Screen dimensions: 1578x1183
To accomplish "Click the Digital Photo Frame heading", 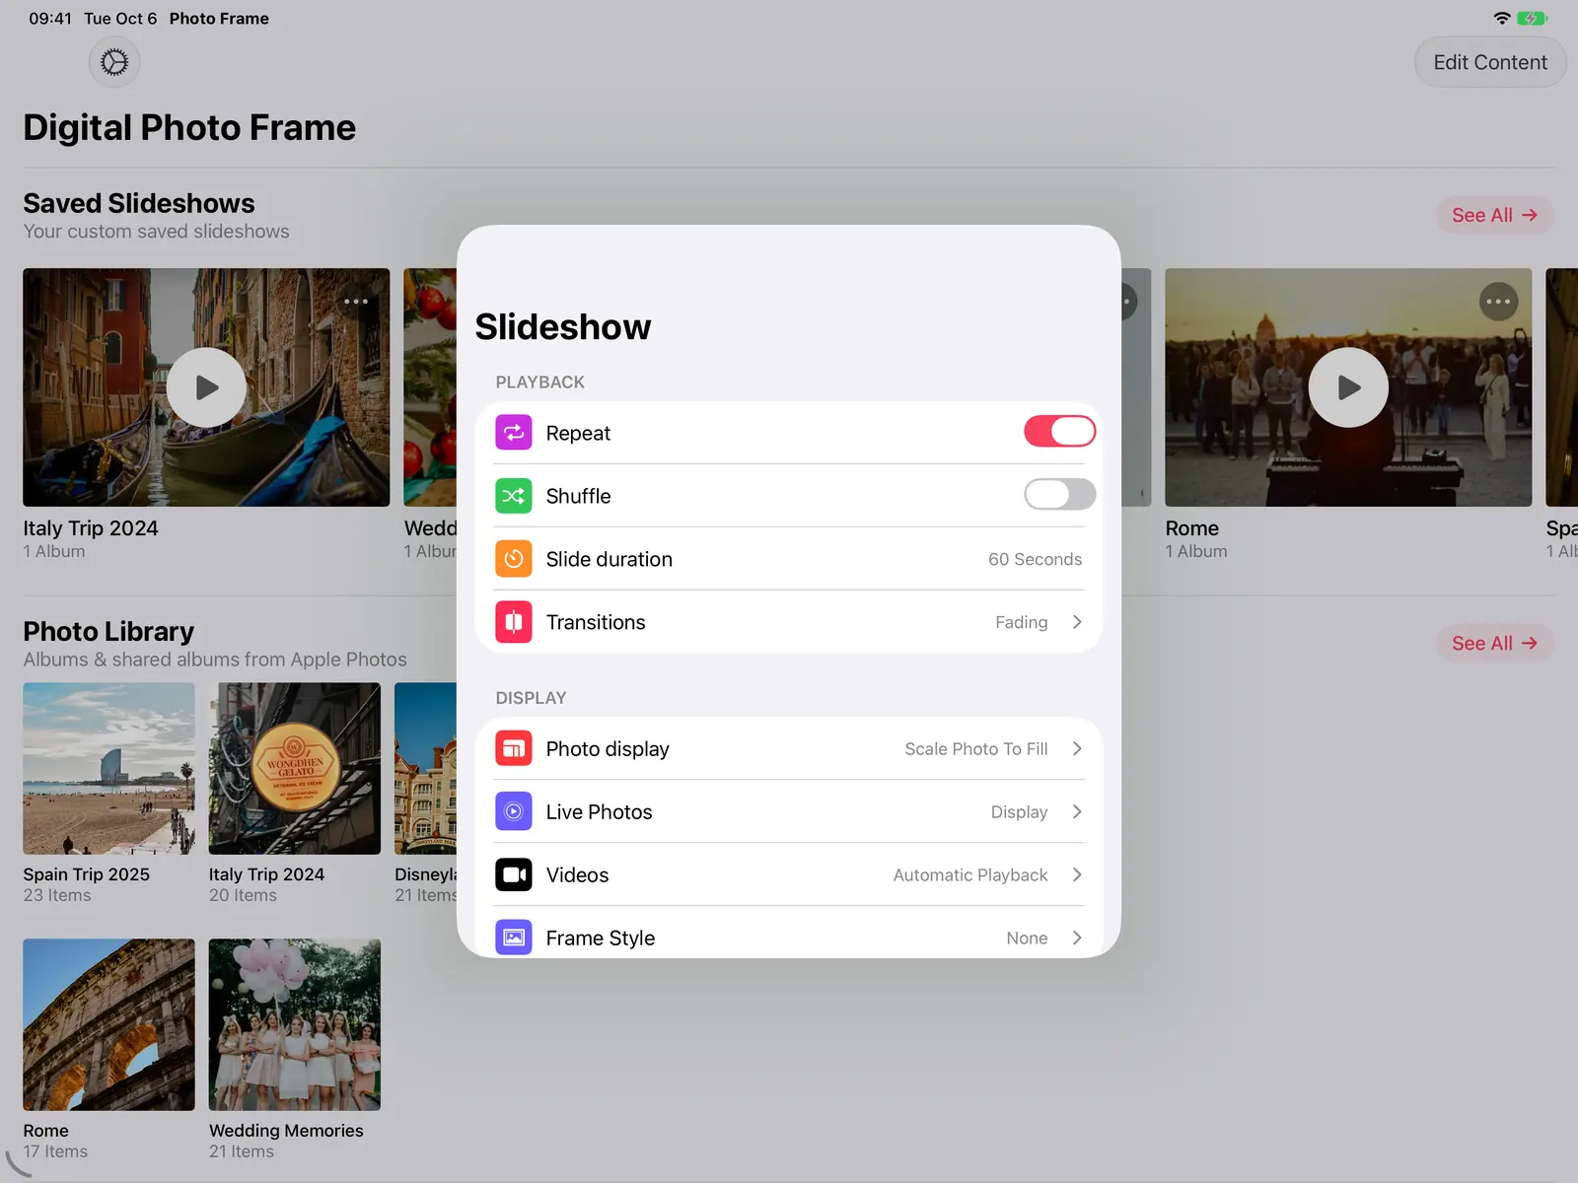I will 189,127.
